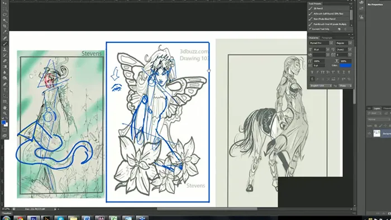Create new tool preset icon

pos(340,29)
